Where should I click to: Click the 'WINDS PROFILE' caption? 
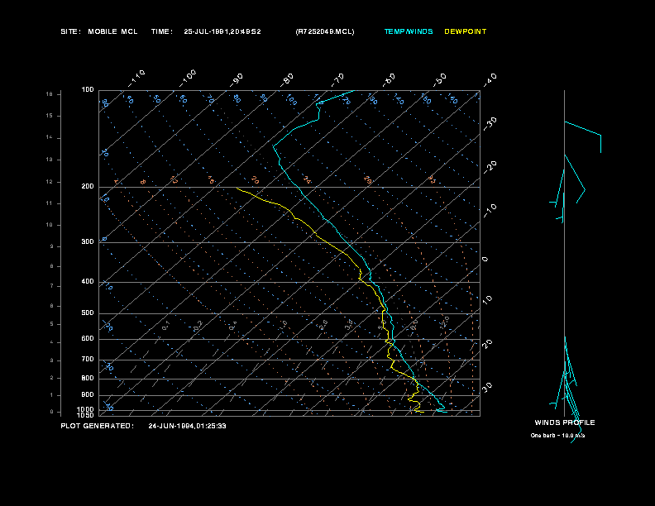click(x=565, y=422)
